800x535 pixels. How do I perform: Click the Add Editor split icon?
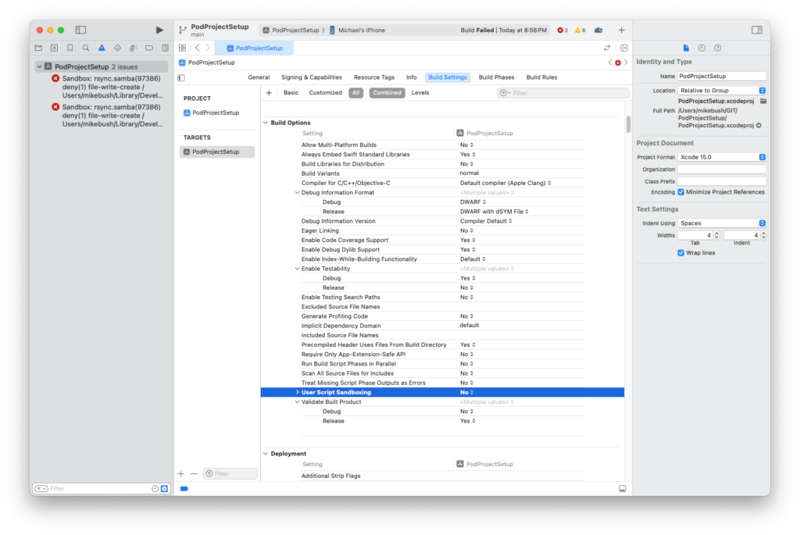(x=623, y=48)
